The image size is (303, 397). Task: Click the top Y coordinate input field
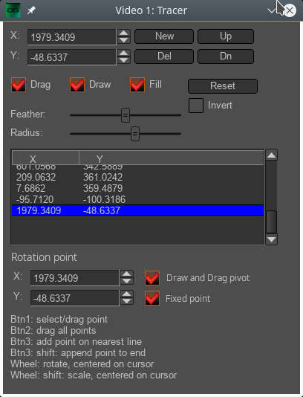point(71,57)
